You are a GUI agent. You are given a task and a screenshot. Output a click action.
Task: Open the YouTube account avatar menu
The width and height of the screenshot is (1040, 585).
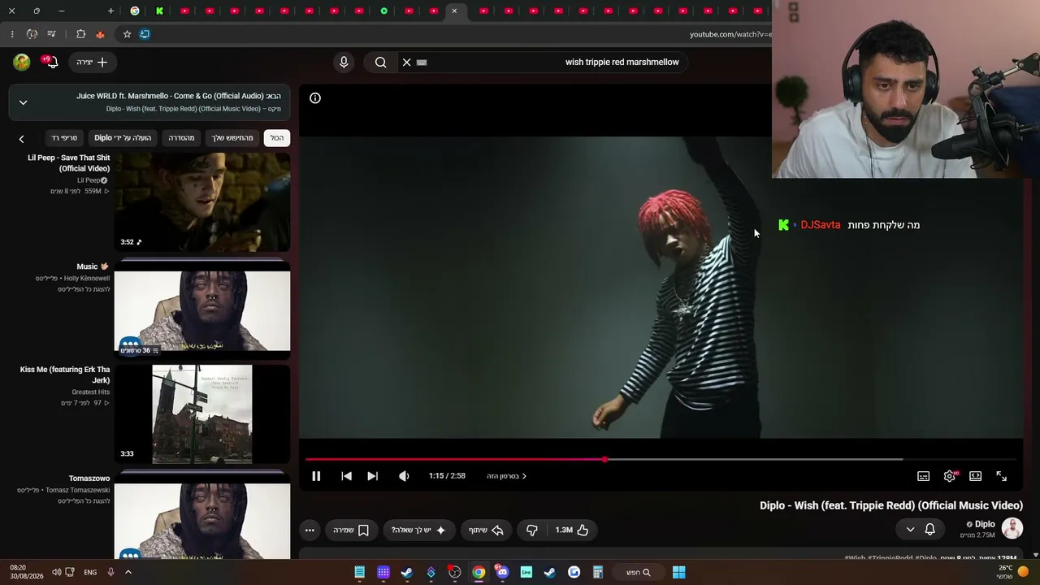(x=22, y=62)
